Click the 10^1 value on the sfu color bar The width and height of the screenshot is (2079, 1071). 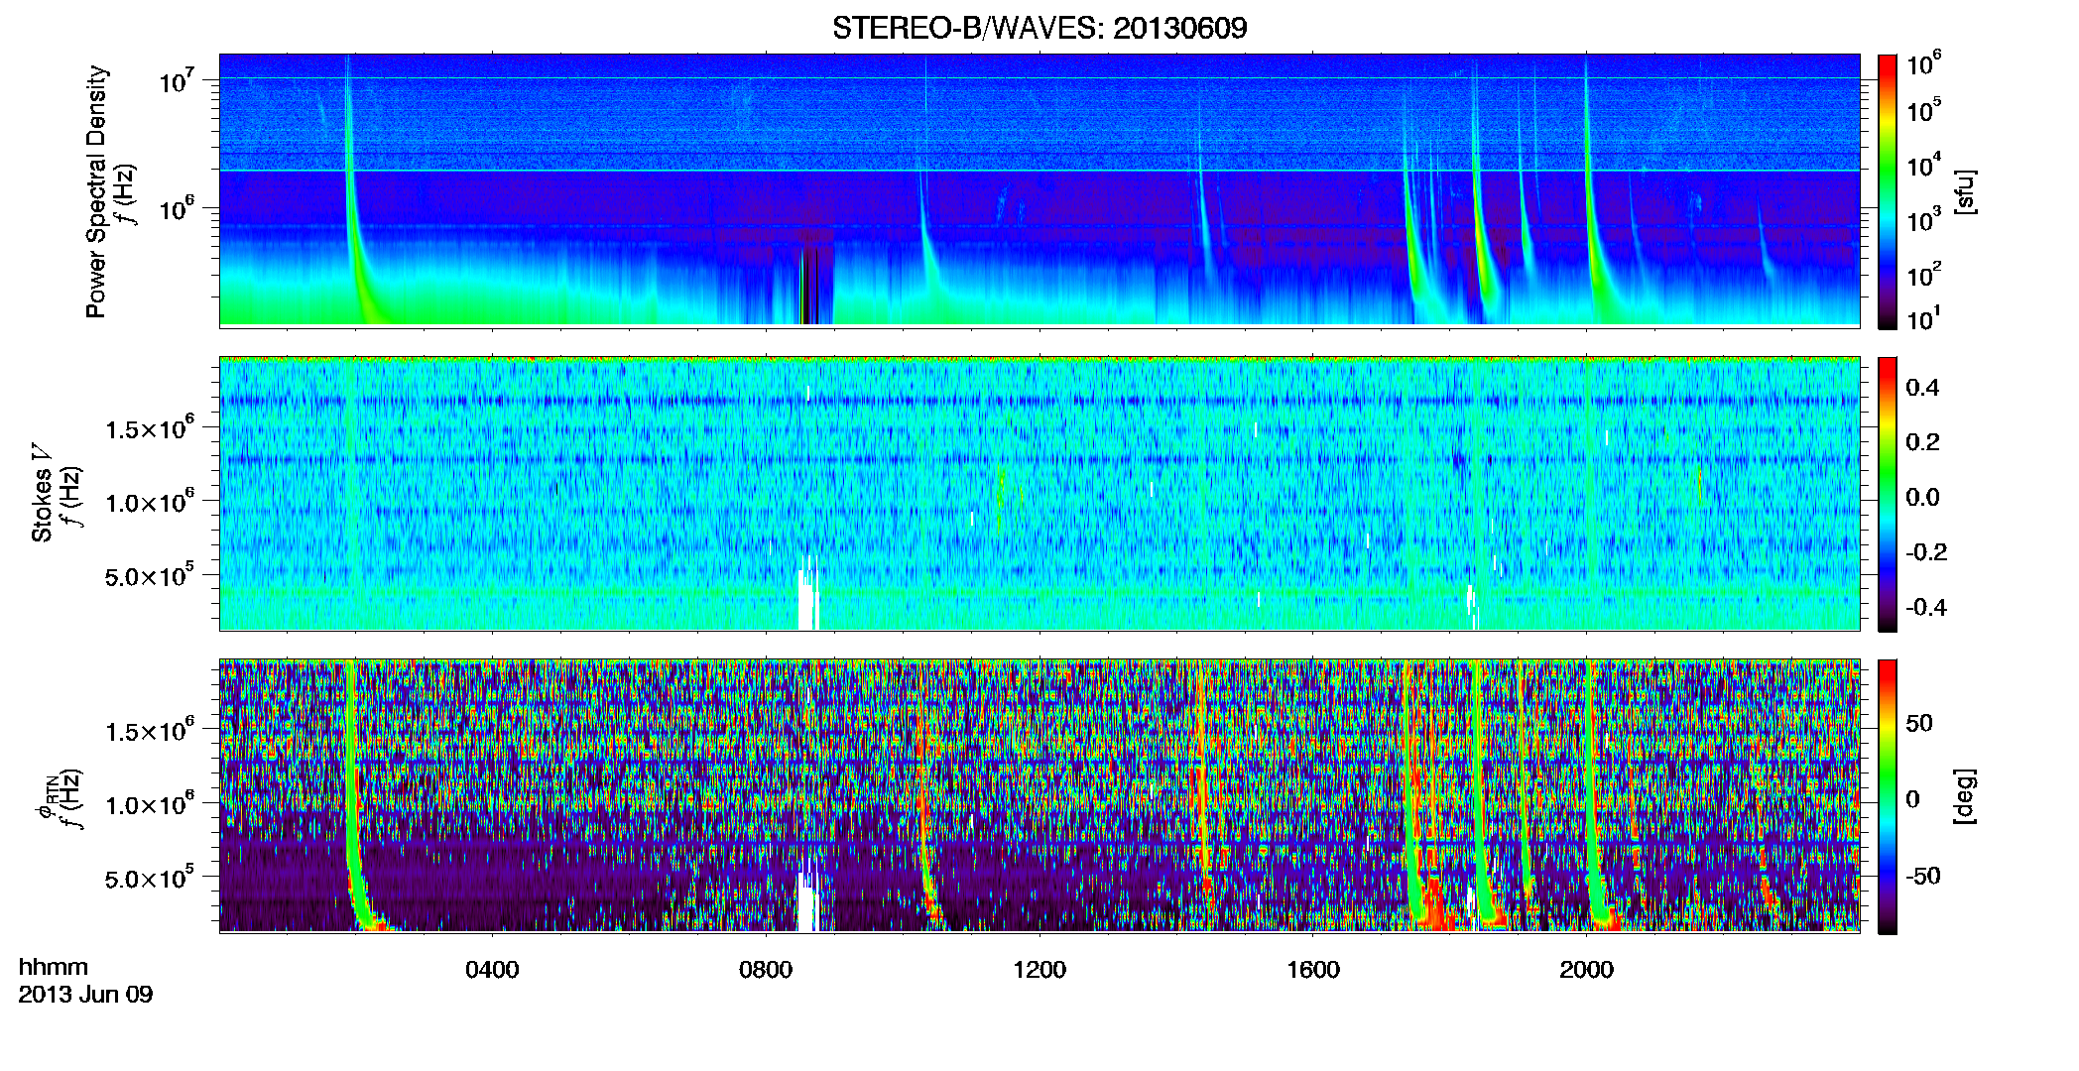pyautogui.click(x=1924, y=318)
